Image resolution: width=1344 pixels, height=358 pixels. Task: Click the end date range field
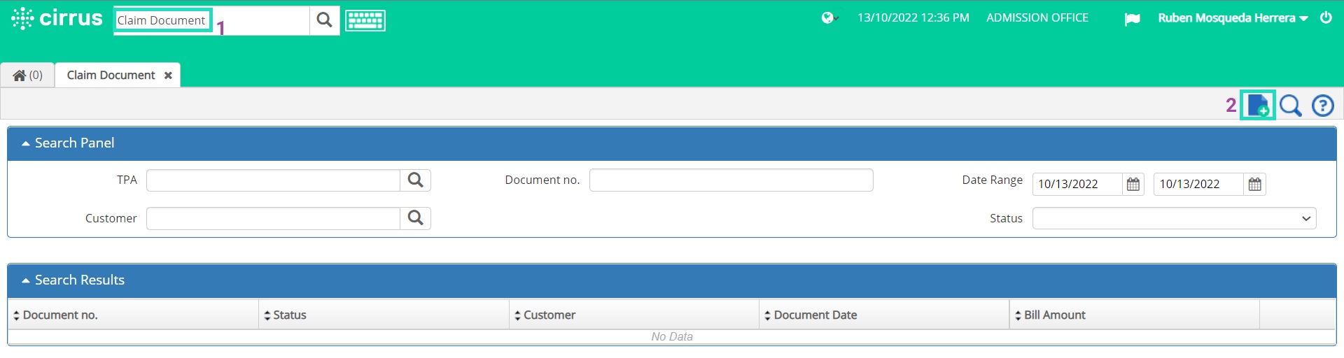coord(1198,184)
